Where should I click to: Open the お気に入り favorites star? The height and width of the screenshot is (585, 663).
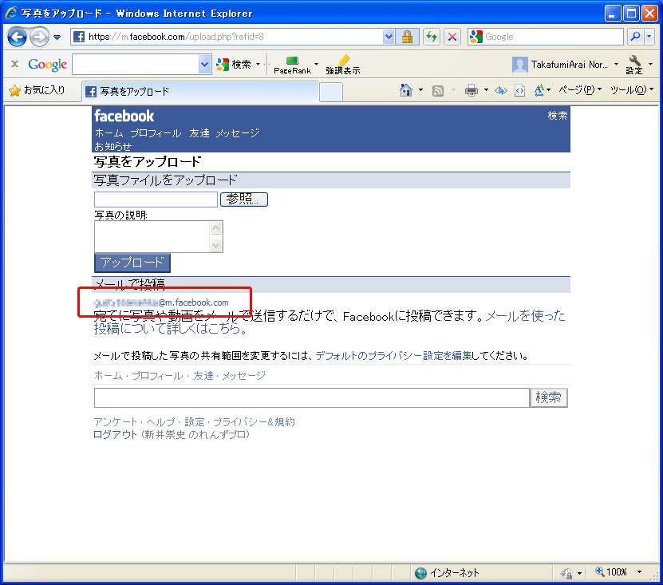click(37, 90)
